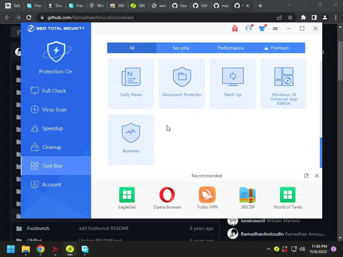Open Chrome three-dot menu
This screenshot has width=343, height=257.
coord(336,17)
